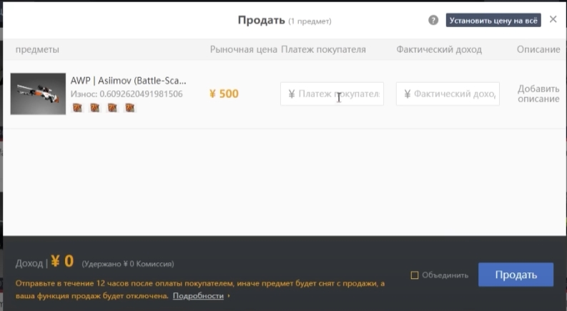Focus the Фактический доход input field
The image size is (567, 311).
click(x=448, y=94)
